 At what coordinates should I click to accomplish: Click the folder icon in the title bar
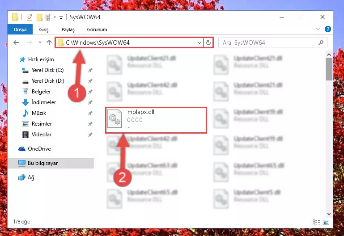(15, 17)
